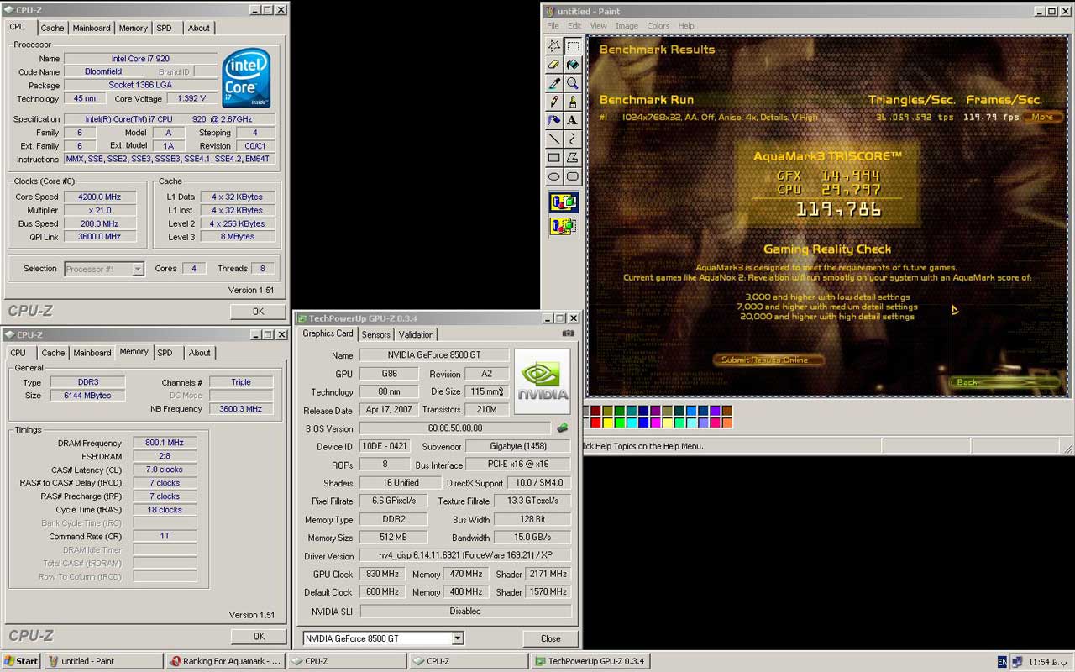Choose the Fill With Color bucket tool
The height and width of the screenshot is (672, 1075).
(x=573, y=65)
